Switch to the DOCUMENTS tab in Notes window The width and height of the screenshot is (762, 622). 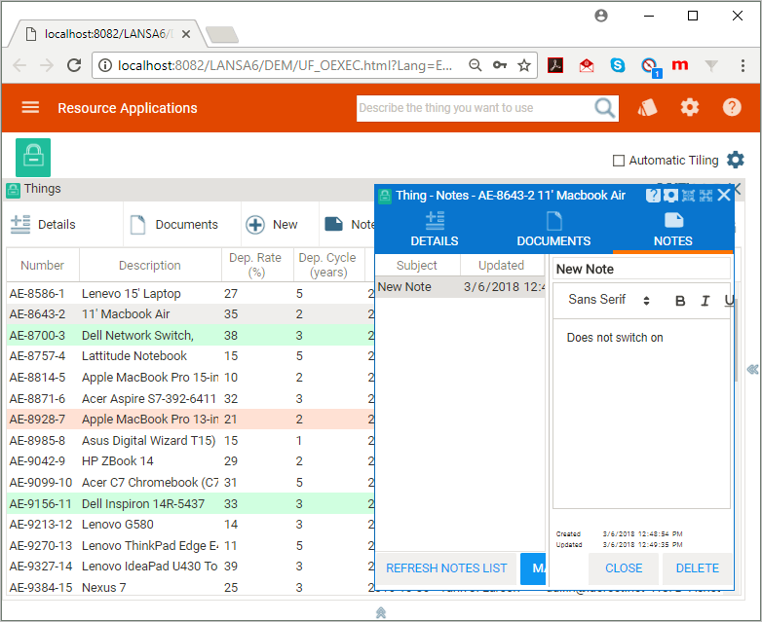pos(553,229)
